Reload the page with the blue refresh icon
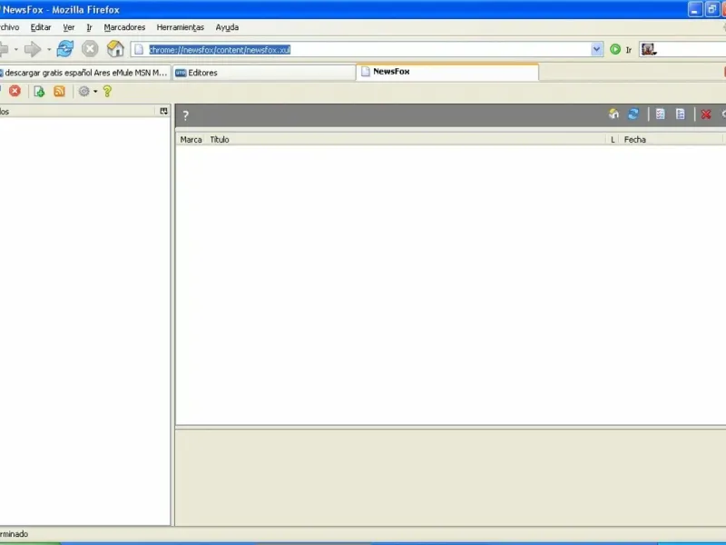 [64, 49]
